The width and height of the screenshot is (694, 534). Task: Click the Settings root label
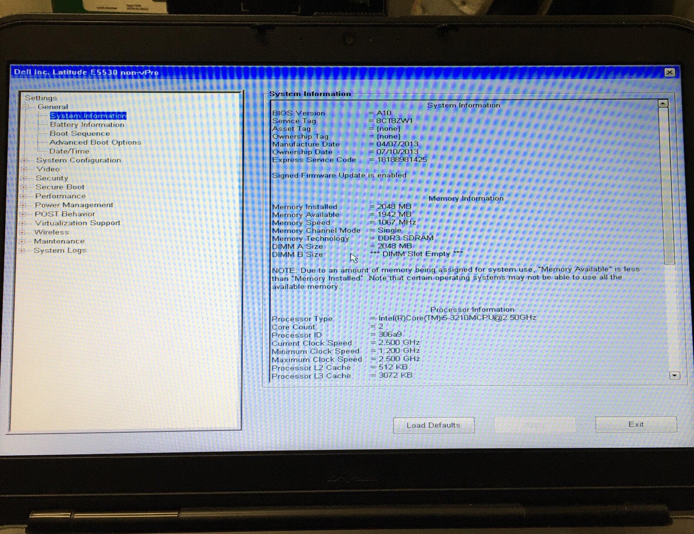click(x=41, y=98)
